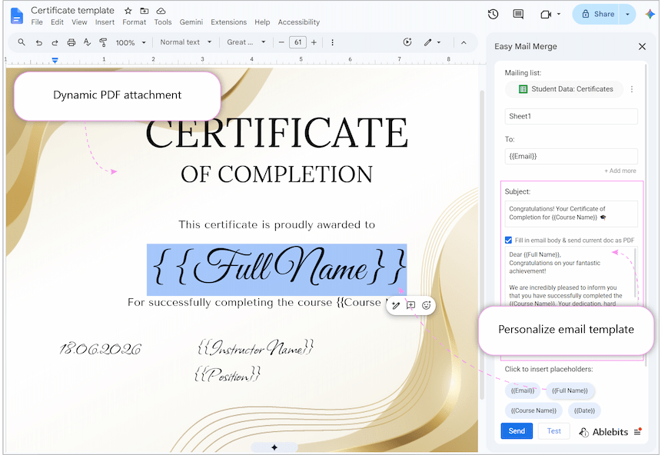Click the move to folder icon
The image size is (668, 455).
(145, 11)
